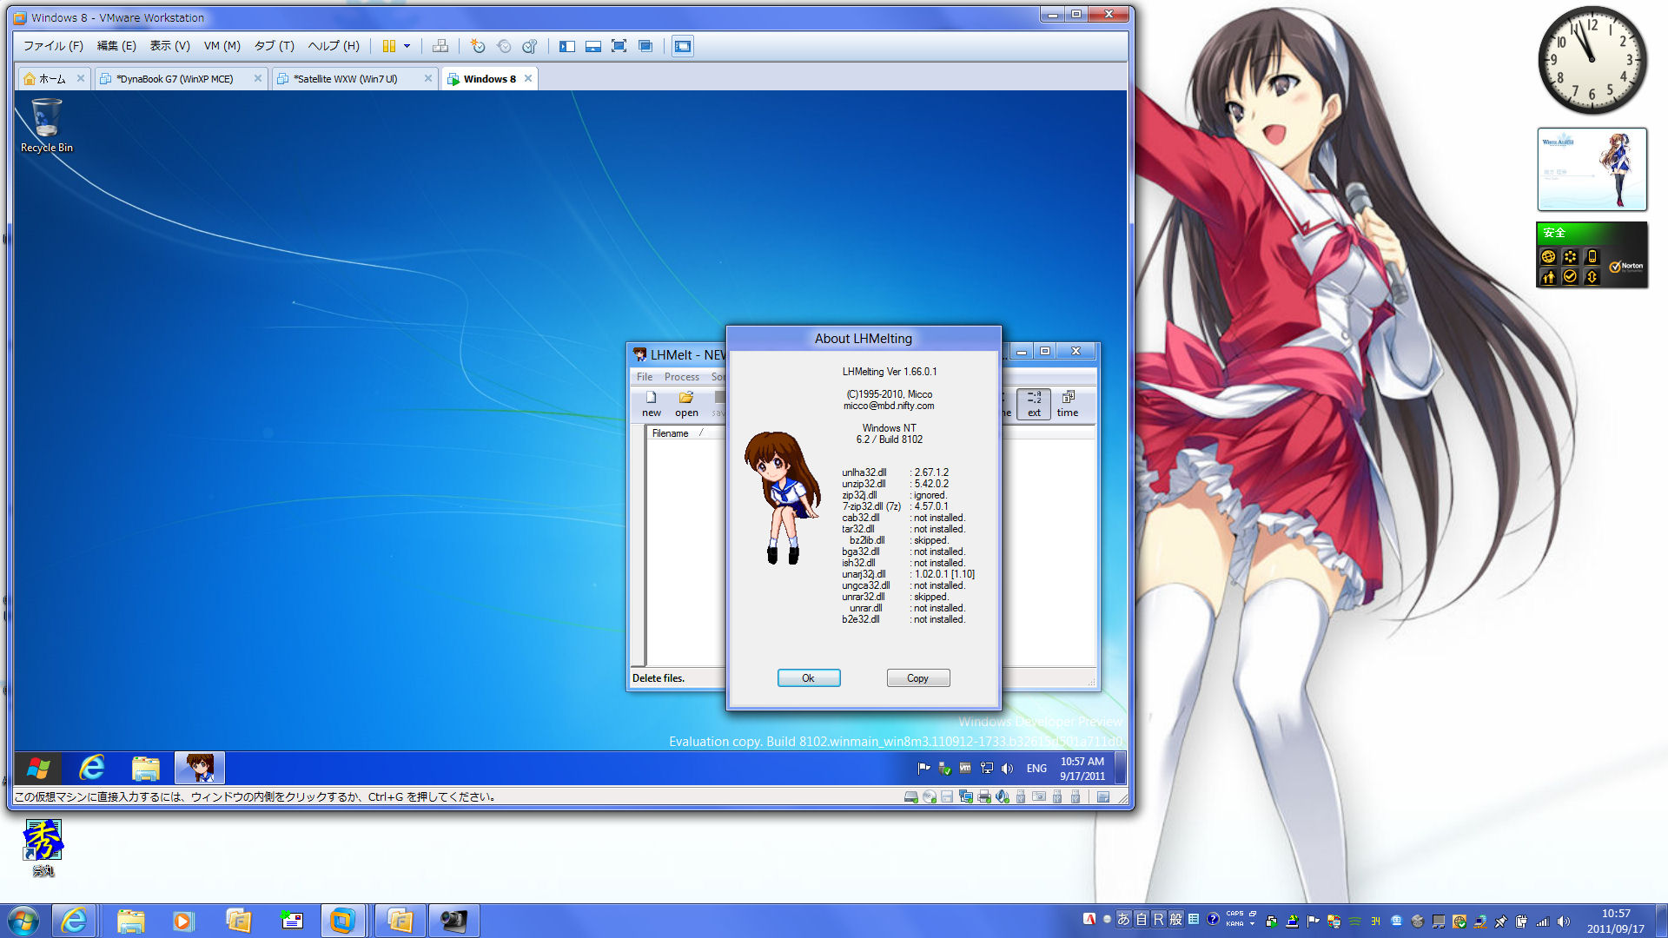Image resolution: width=1668 pixels, height=938 pixels.
Task: Click the 'time' sort toolbar button in LHMelt
Action: 1068,404
